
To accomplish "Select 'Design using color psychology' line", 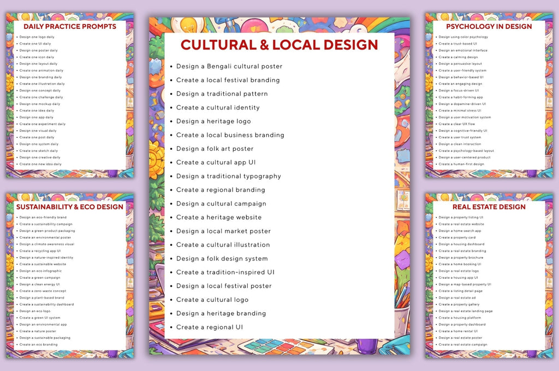I will click(463, 37).
